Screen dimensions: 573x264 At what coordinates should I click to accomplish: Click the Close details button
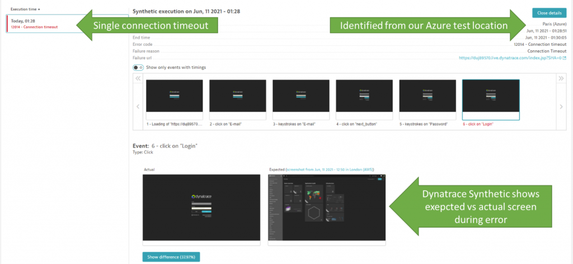coord(549,13)
